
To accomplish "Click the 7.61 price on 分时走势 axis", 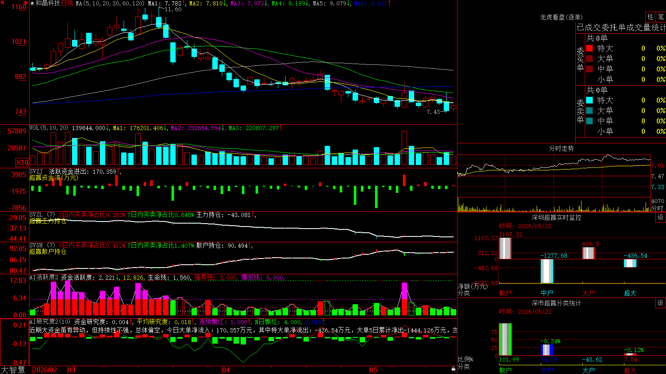I will [x=658, y=165].
